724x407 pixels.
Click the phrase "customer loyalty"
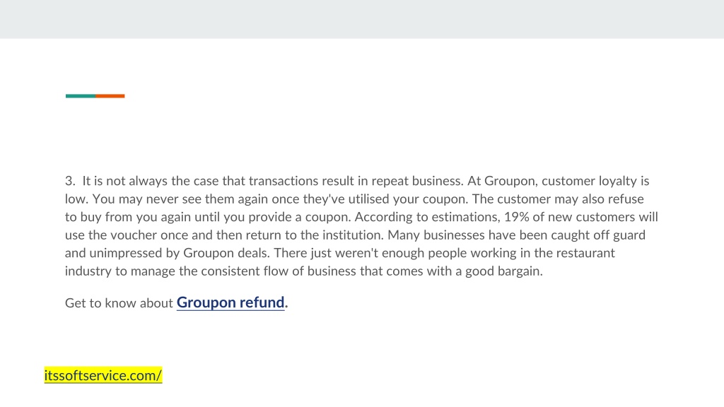[x=589, y=181]
